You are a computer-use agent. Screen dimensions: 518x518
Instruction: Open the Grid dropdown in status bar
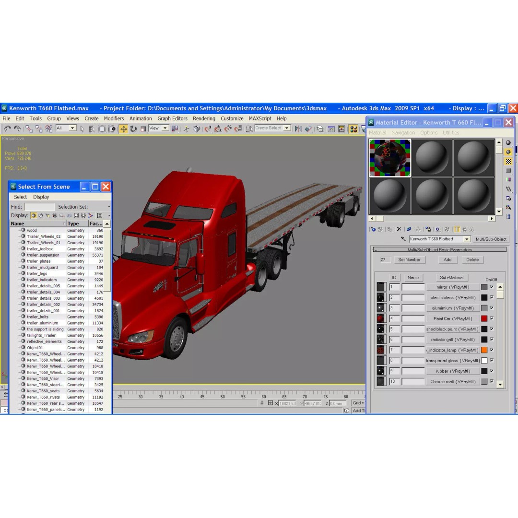tap(358, 403)
